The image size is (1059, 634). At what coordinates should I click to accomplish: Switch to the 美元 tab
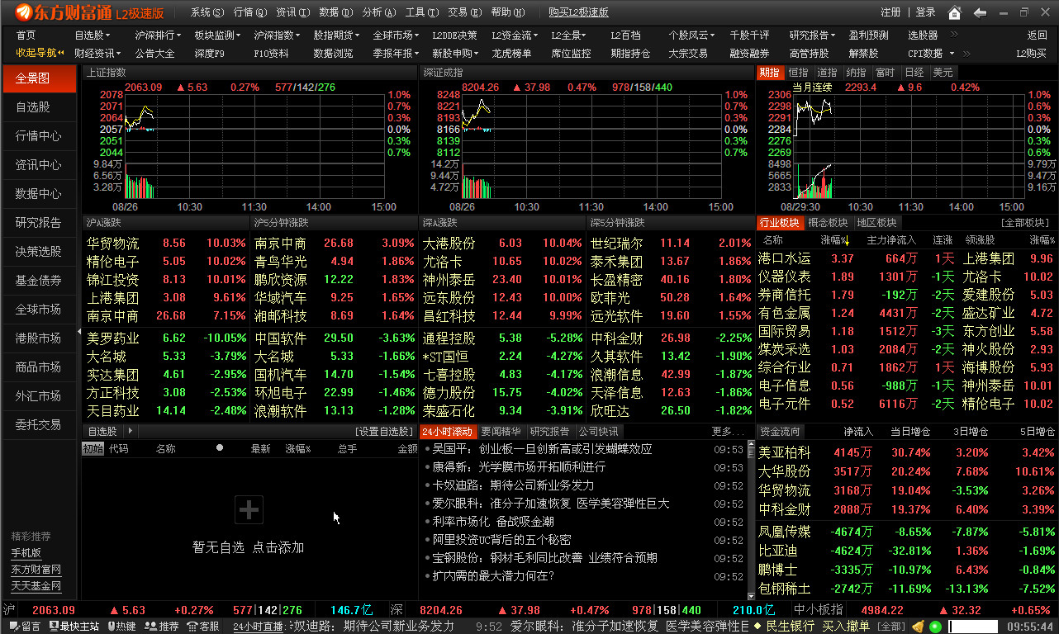(x=943, y=73)
